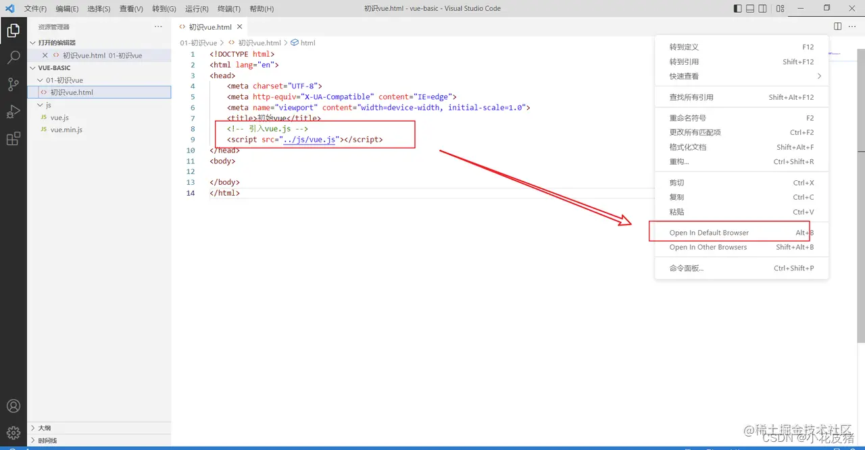
Task: Select 粘贴 in context menu
Action: tap(741, 212)
